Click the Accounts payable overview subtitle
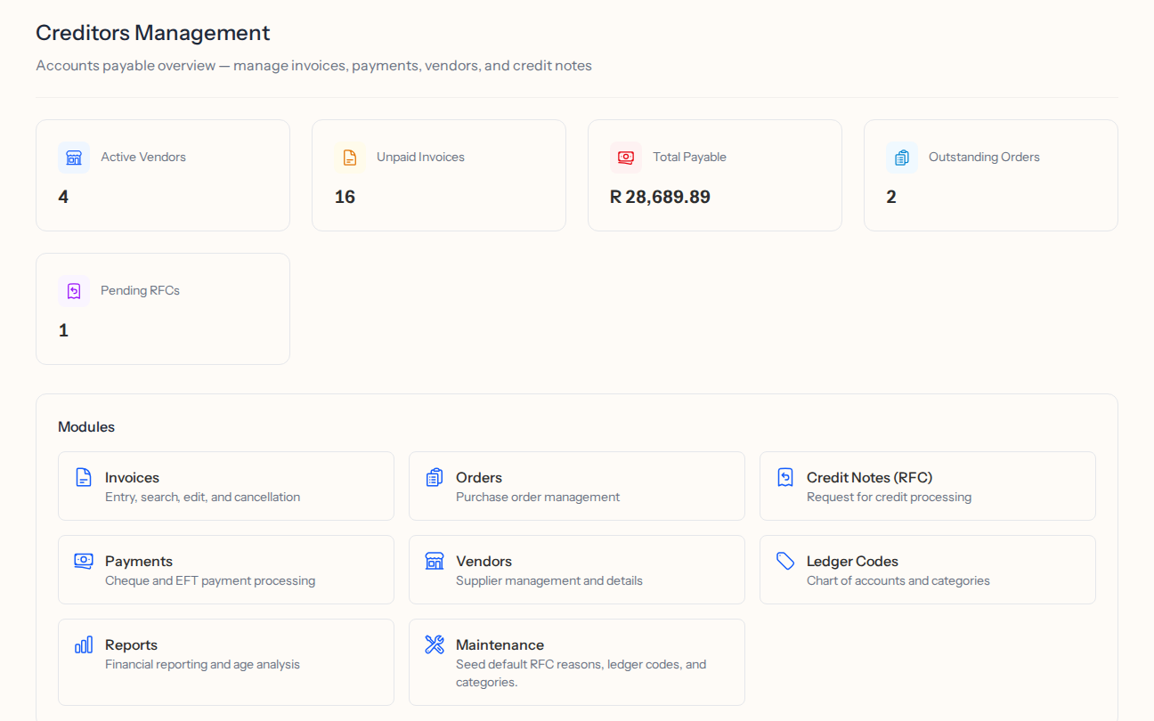The height and width of the screenshot is (721, 1154). coord(314,66)
